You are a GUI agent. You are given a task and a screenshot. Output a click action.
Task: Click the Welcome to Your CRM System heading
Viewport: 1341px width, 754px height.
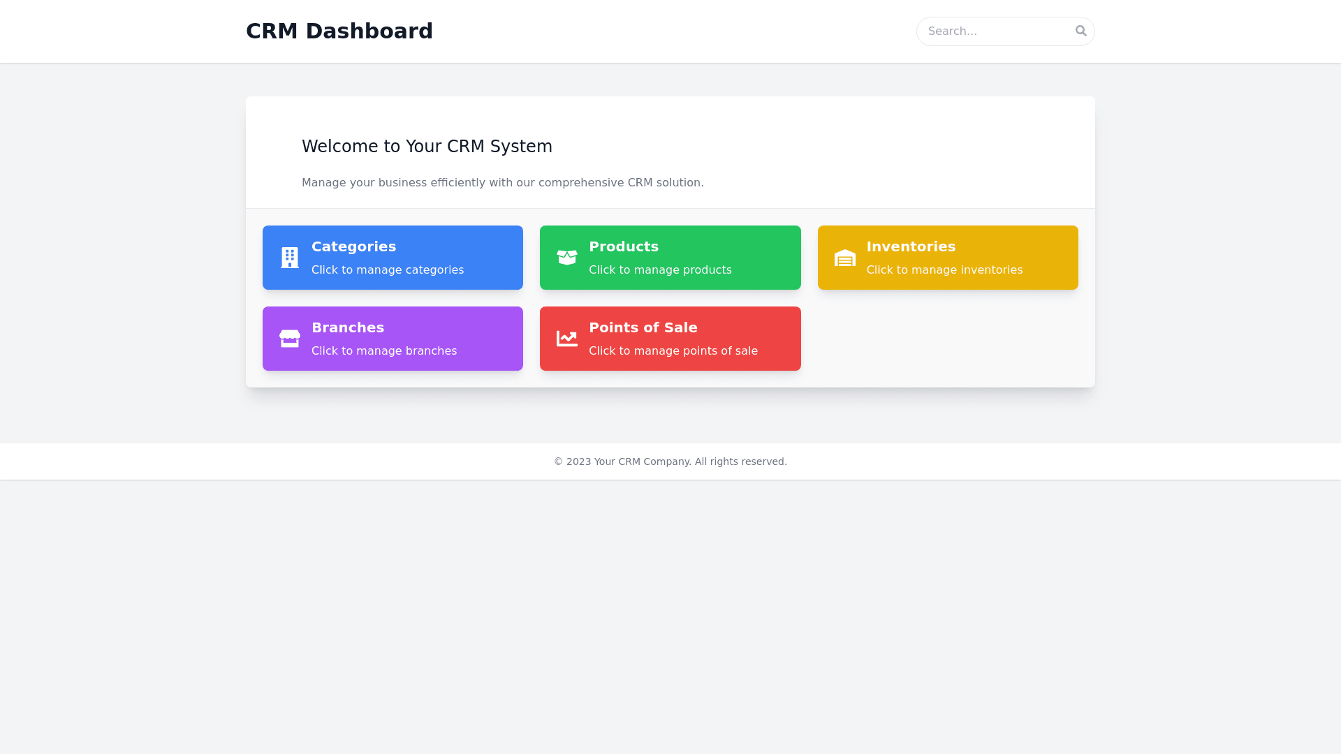(427, 147)
